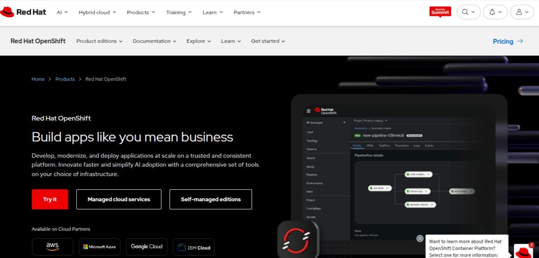Click the code-analysis pipeline node

tap(419, 174)
